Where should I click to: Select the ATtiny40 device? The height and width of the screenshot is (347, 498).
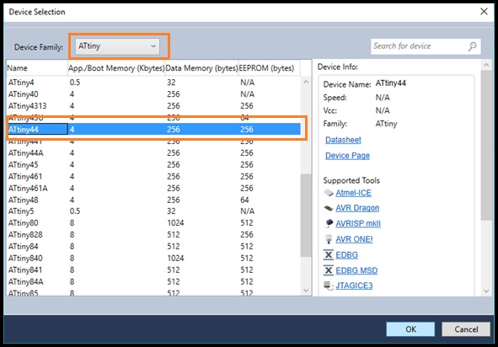153,94
